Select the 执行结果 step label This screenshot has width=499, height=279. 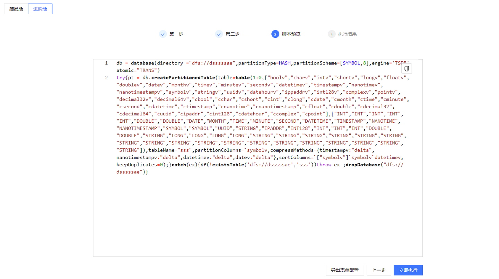[347, 34]
